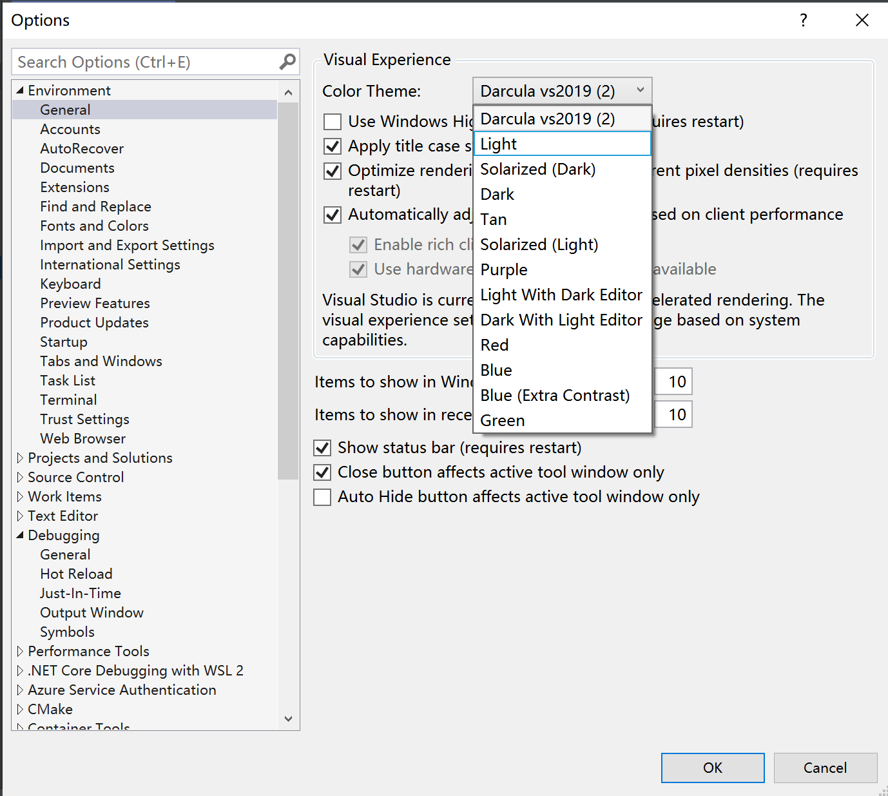The width and height of the screenshot is (888, 796).
Task: Toggle Optimize rendering checkbox
Action: click(x=333, y=171)
